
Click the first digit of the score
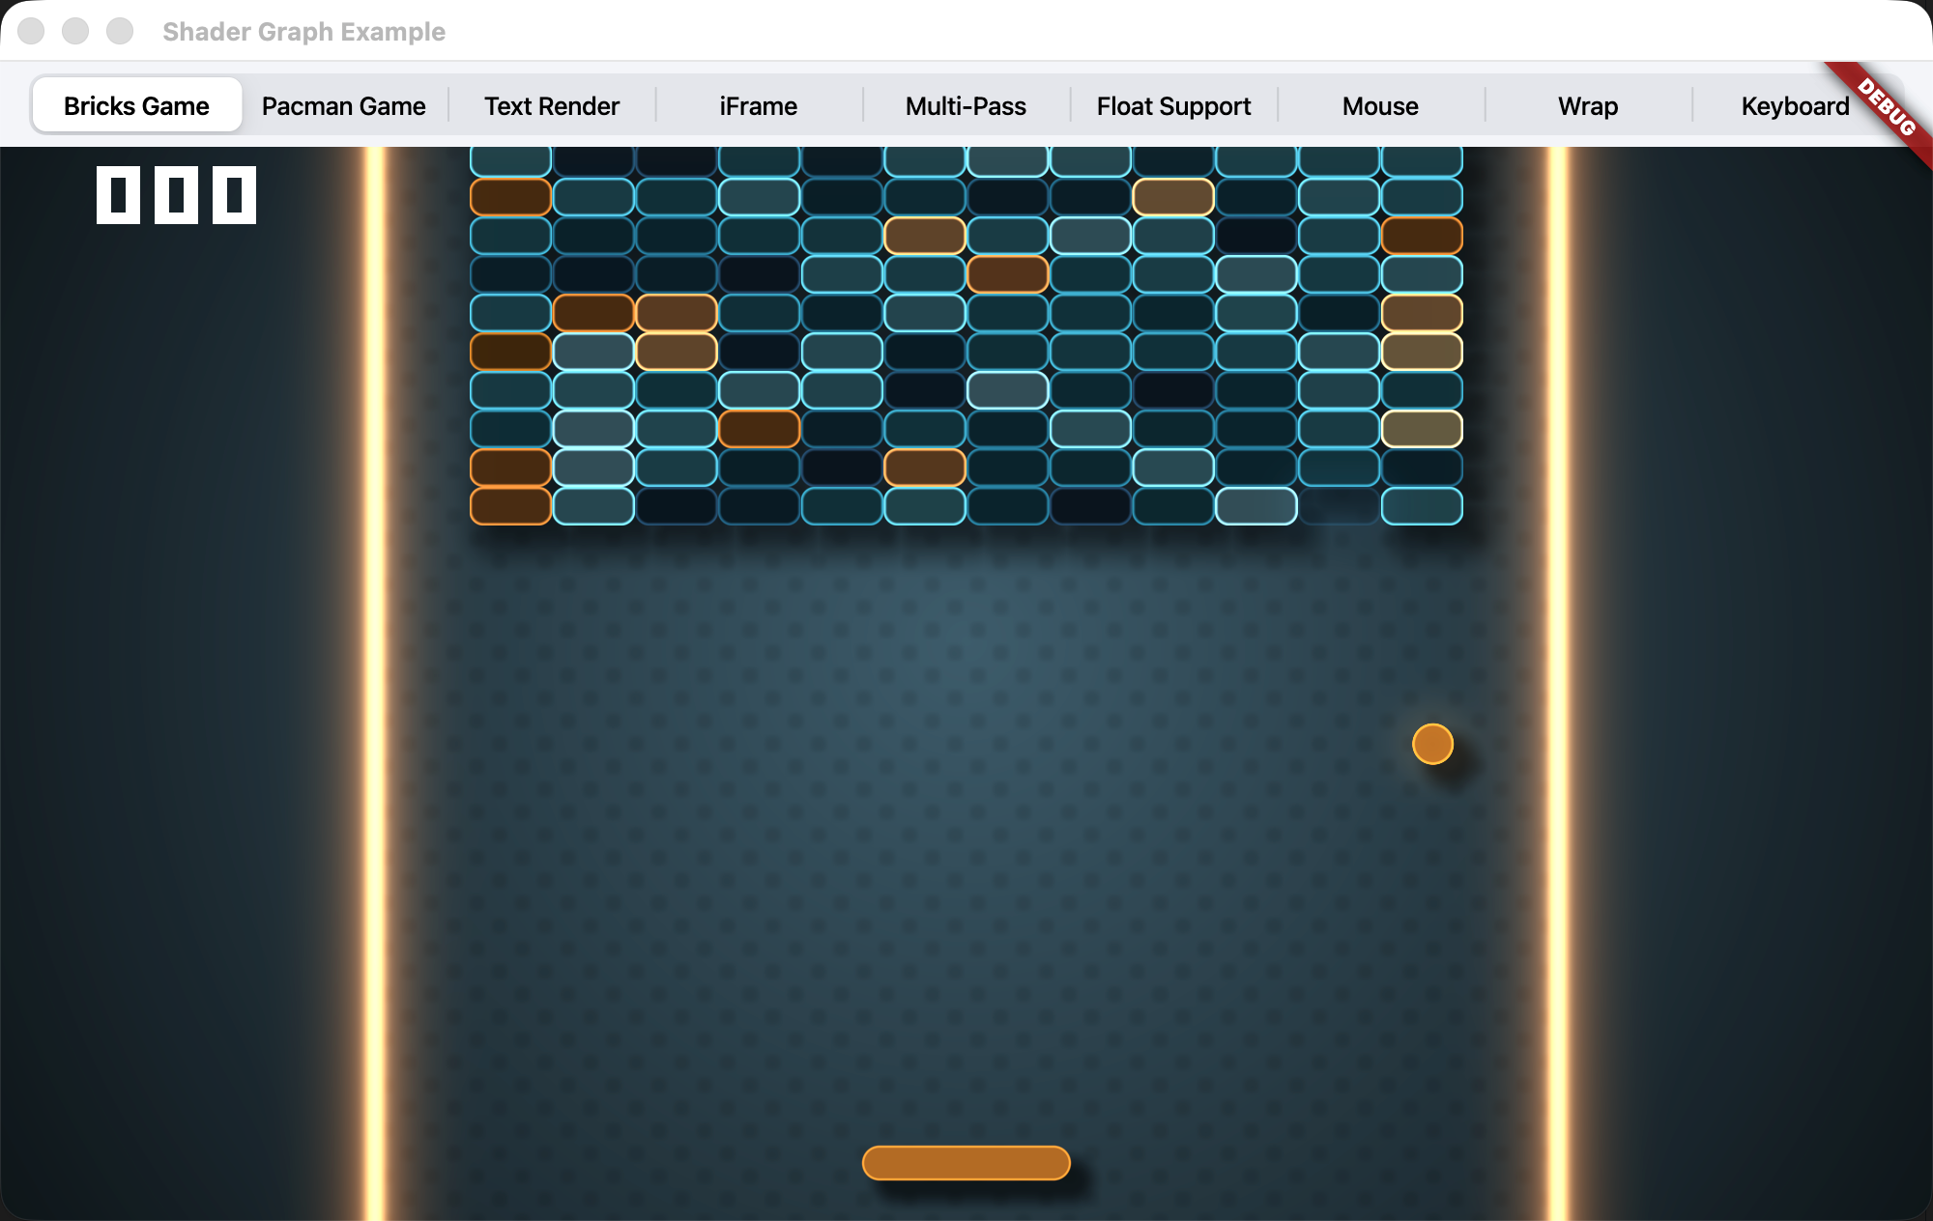118,195
